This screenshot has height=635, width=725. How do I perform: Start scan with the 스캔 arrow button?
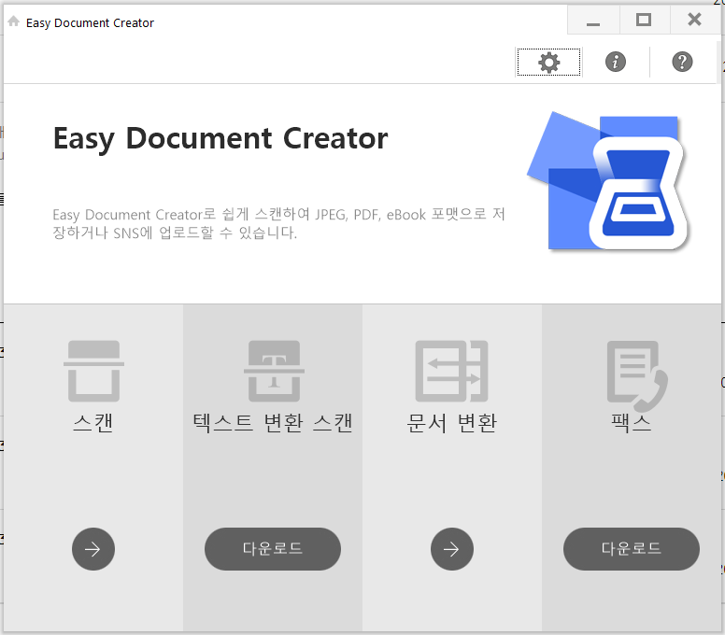92,549
